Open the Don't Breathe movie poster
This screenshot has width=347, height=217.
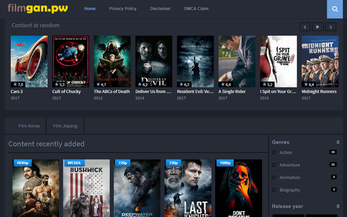click(239, 188)
